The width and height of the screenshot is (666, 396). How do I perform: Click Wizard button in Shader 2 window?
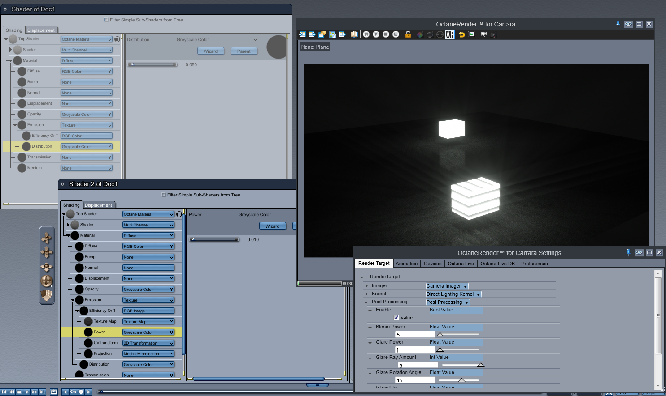tap(272, 226)
